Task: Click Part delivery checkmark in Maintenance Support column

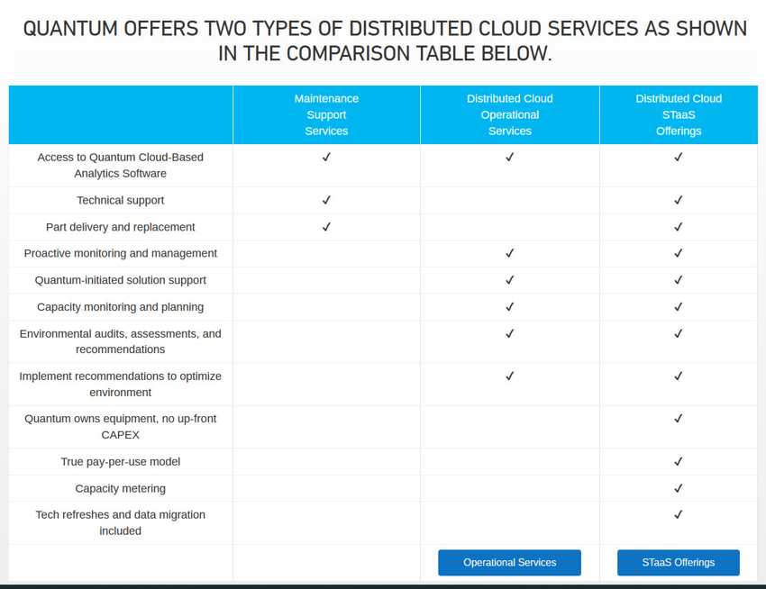Action: [x=326, y=227]
